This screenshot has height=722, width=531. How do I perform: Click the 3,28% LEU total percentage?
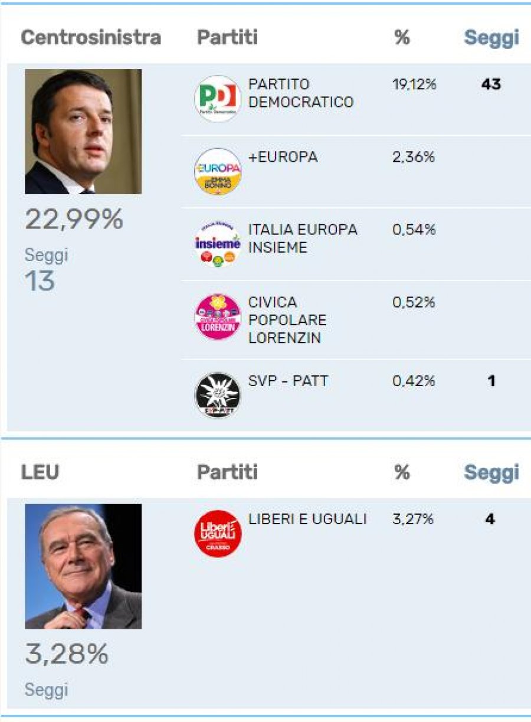(x=67, y=654)
